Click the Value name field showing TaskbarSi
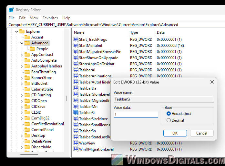 coord(164,99)
